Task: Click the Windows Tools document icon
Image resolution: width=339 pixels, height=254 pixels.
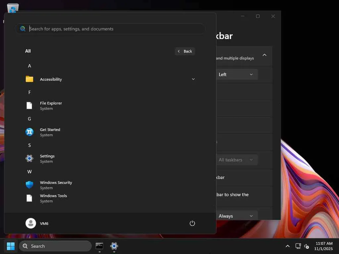Action: point(29,198)
